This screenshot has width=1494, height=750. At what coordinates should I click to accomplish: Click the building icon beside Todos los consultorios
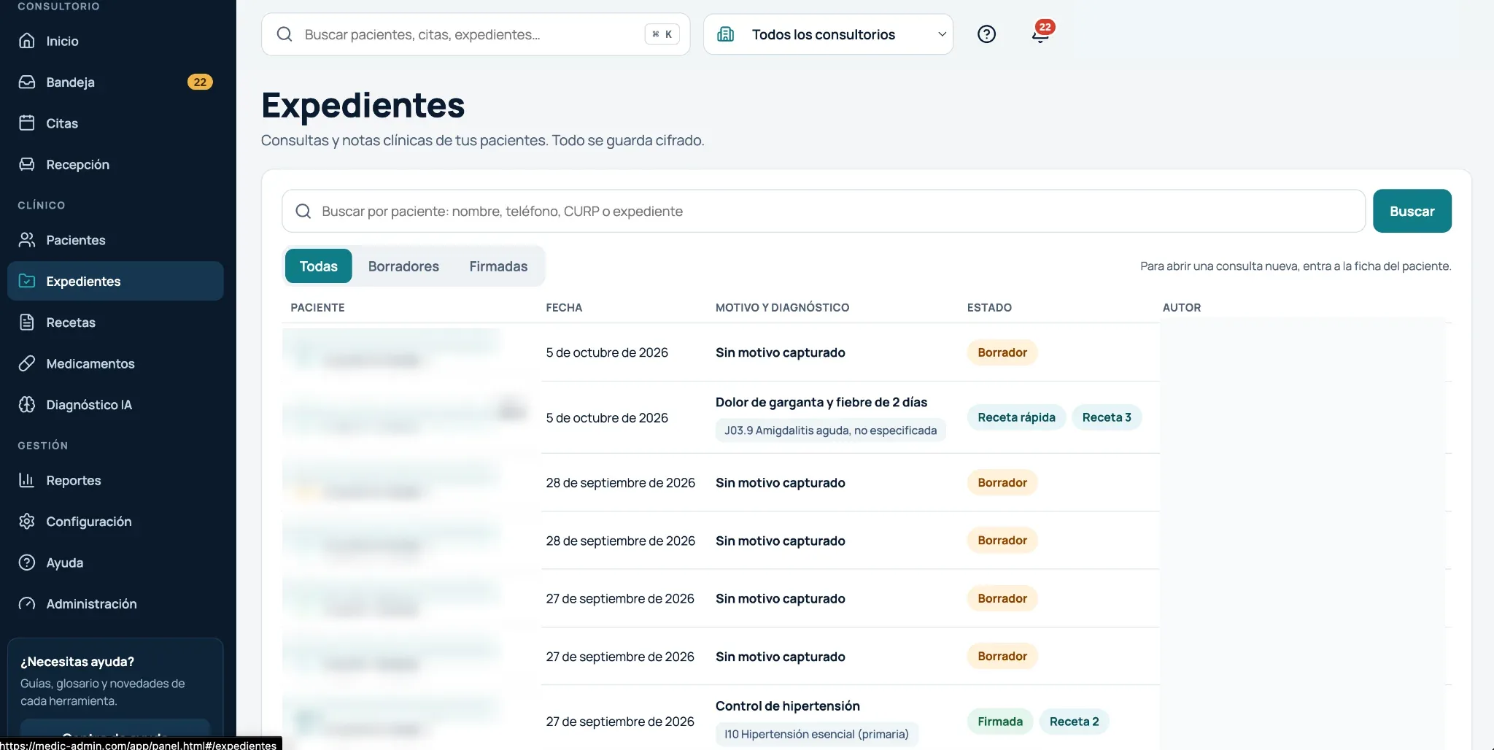pos(726,34)
